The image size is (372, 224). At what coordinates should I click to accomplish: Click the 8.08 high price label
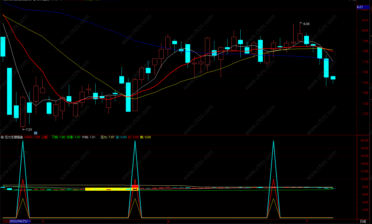[x=306, y=24]
